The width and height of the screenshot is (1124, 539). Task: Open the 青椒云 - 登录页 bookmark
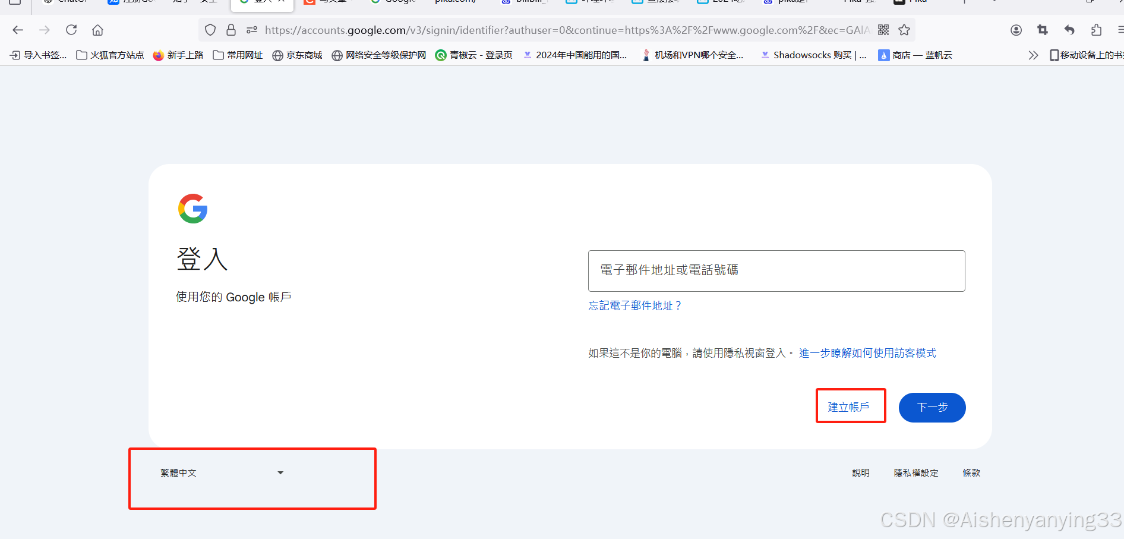tap(473, 55)
